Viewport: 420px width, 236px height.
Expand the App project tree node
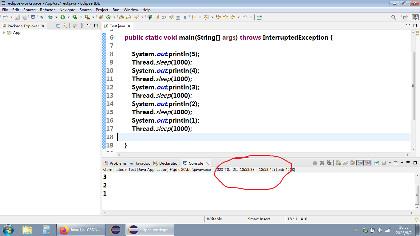[x=4, y=33]
